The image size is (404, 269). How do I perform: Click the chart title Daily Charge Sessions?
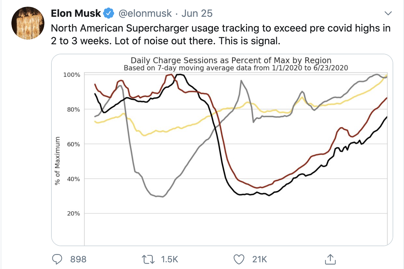231,60
